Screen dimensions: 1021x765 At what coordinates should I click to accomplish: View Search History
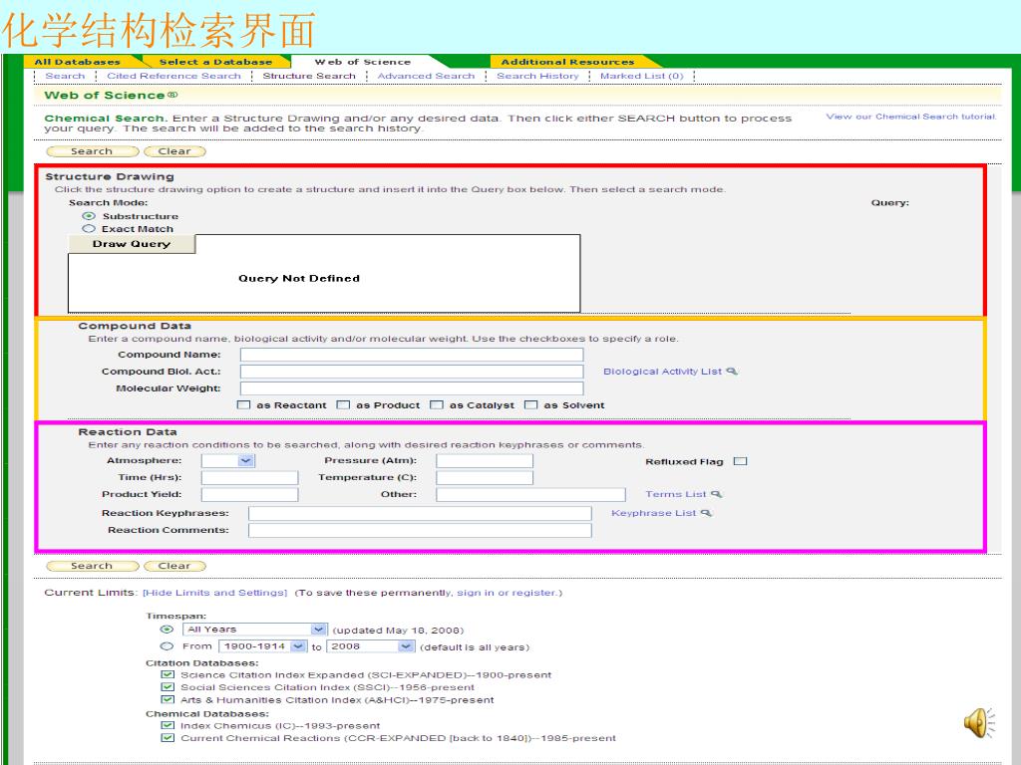537,76
